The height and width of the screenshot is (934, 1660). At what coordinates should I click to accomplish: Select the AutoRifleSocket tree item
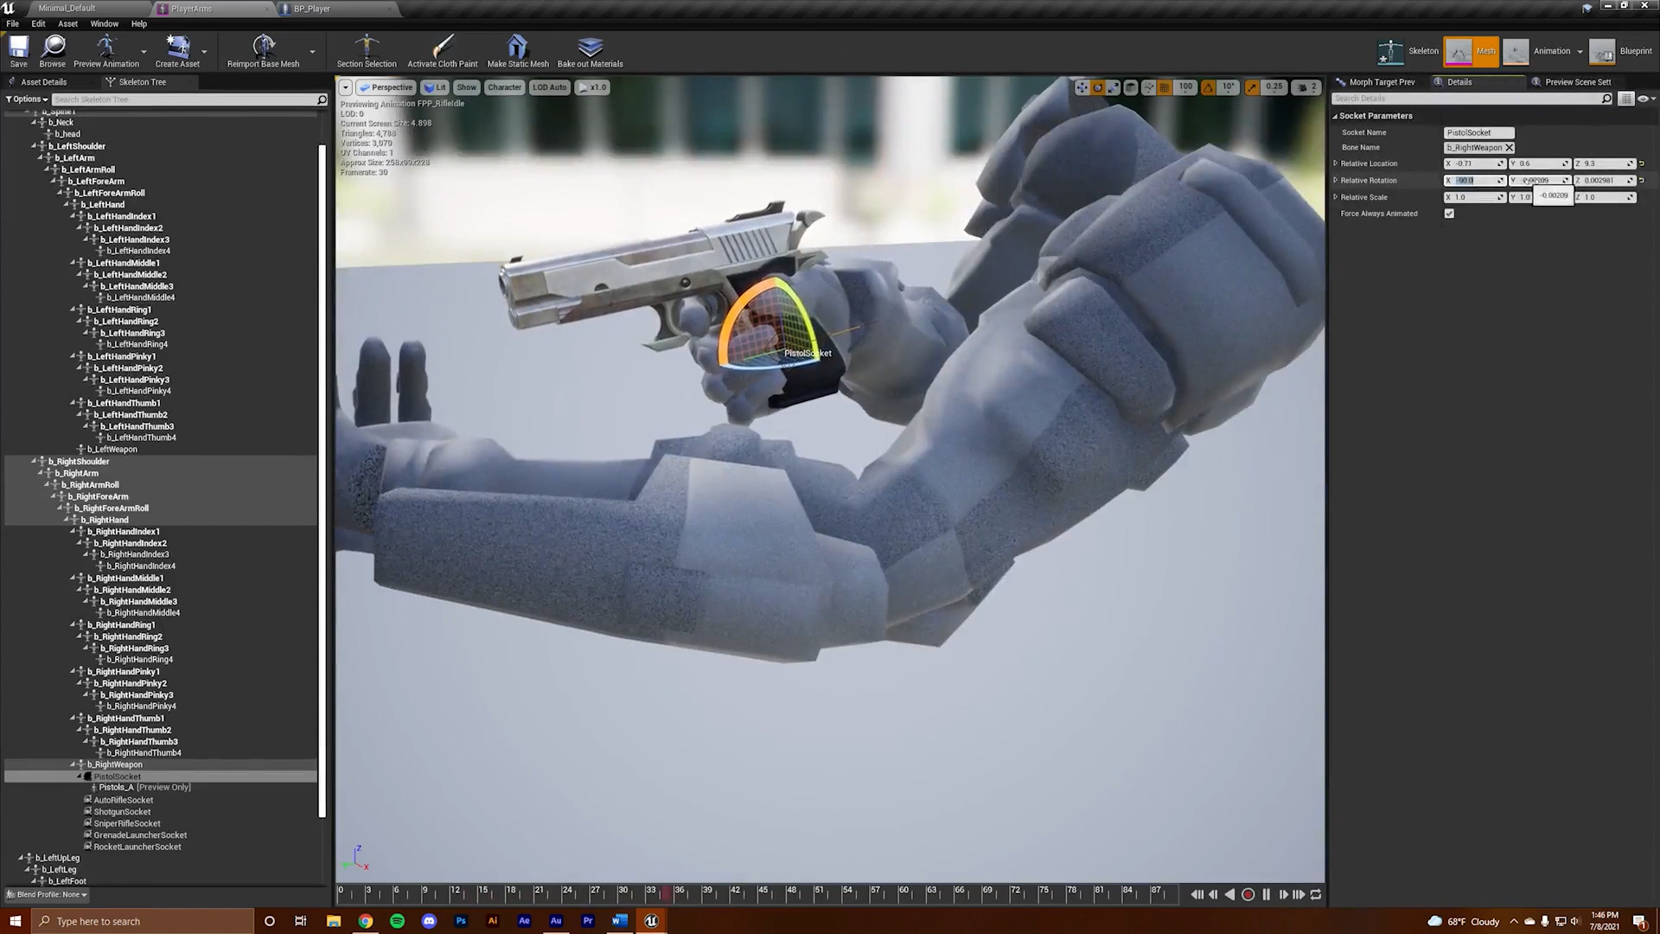(123, 800)
